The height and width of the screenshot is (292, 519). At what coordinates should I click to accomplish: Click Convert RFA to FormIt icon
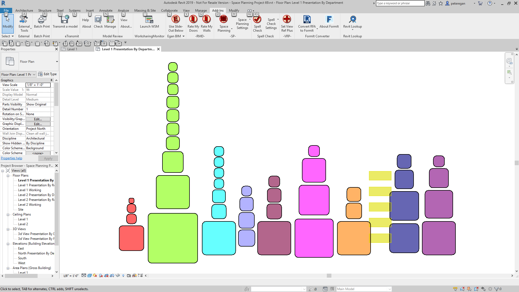tap(307, 19)
